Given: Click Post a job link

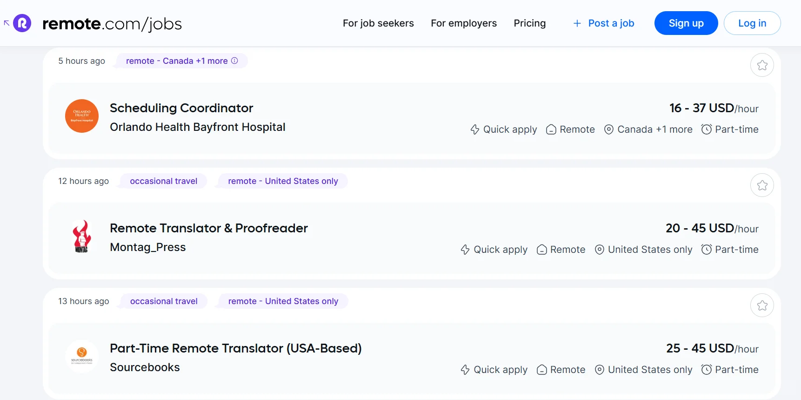Looking at the screenshot, I should pyautogui.click(x=611, y=23).
